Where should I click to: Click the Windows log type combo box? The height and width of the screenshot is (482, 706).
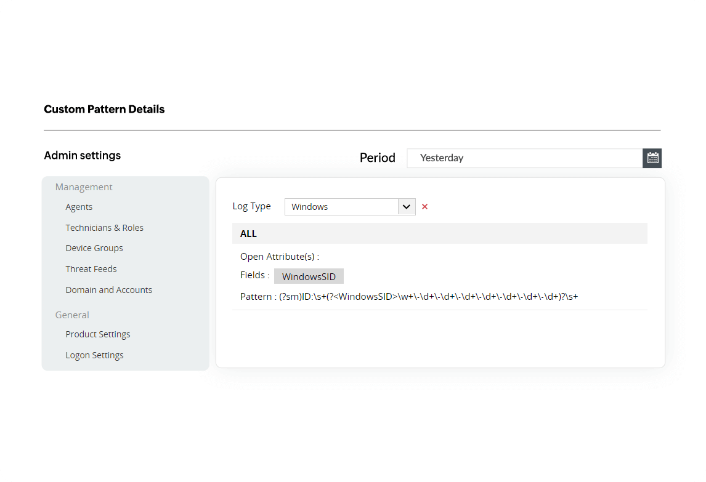tap(342, 207)
